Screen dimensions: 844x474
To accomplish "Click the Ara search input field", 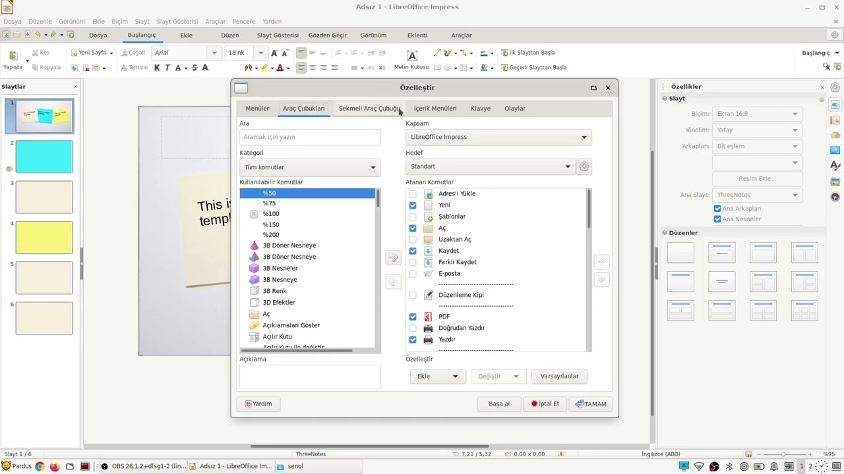I will pos(310,137).
